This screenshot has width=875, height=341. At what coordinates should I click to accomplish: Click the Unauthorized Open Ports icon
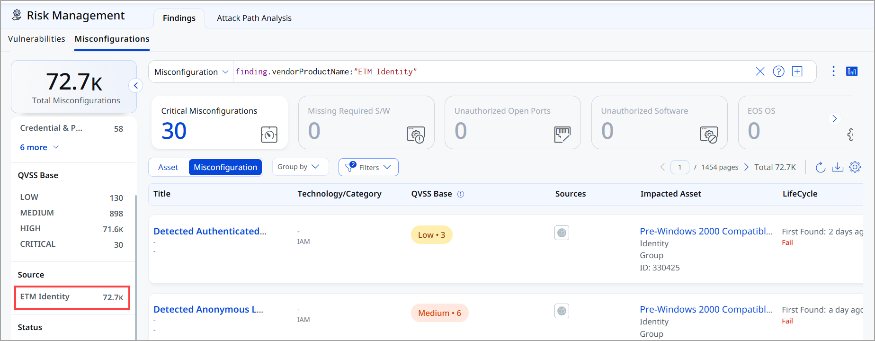pos(562,135)
